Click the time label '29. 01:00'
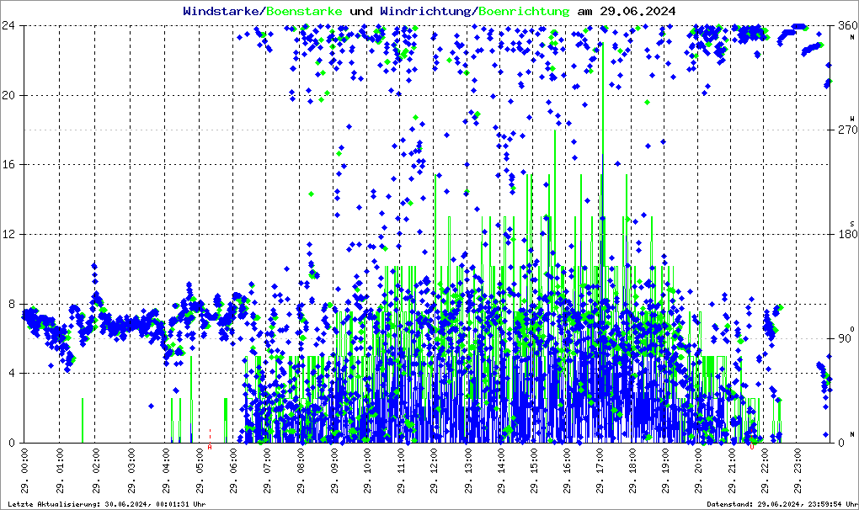 (60, 471)
